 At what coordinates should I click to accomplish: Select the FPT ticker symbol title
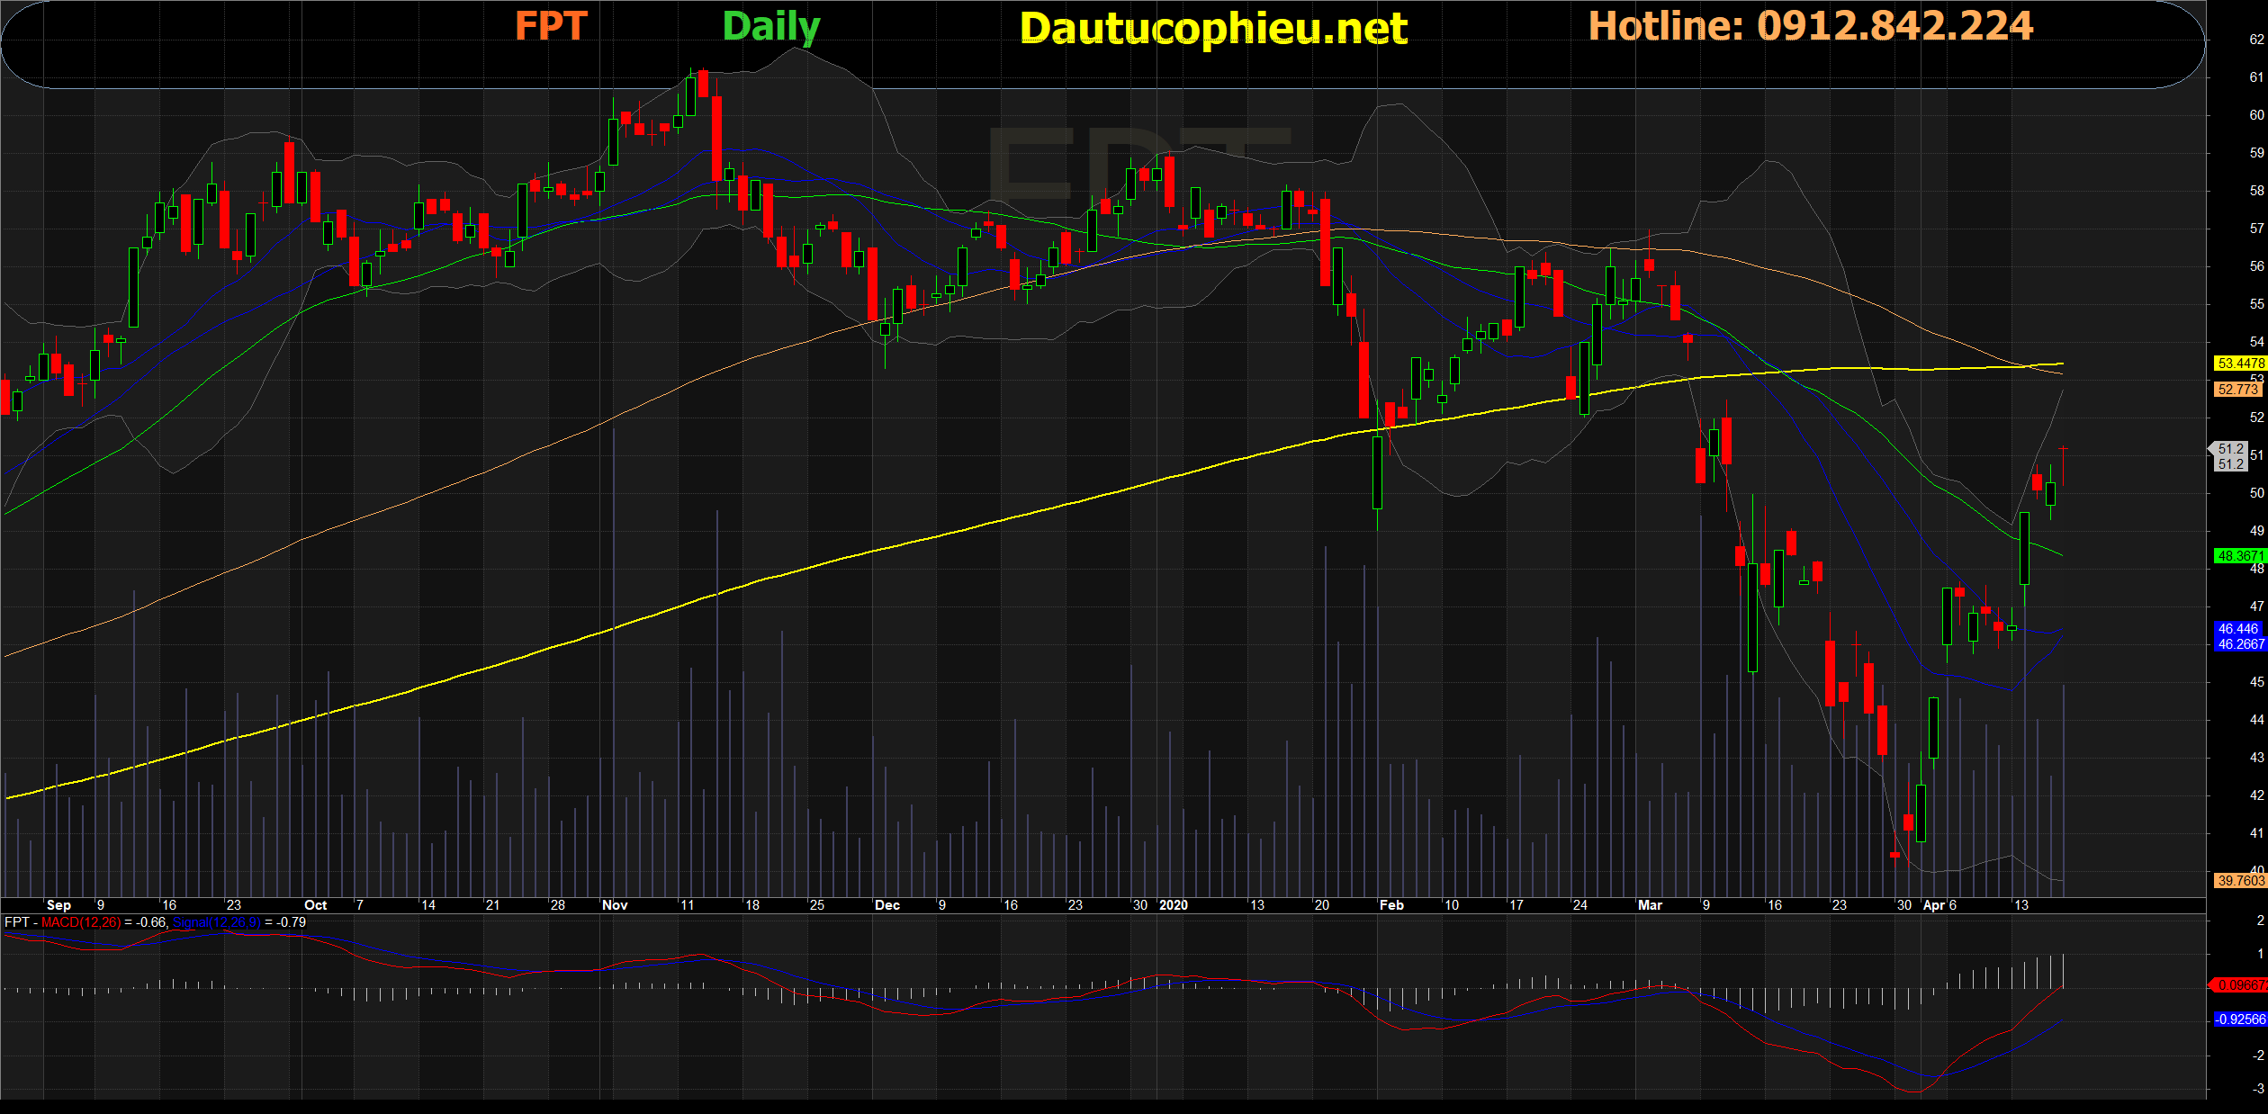click(x=551, y=26)
